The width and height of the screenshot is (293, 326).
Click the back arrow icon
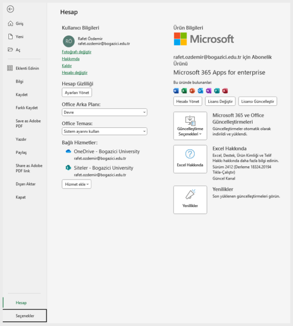click(x=10, y=9)
